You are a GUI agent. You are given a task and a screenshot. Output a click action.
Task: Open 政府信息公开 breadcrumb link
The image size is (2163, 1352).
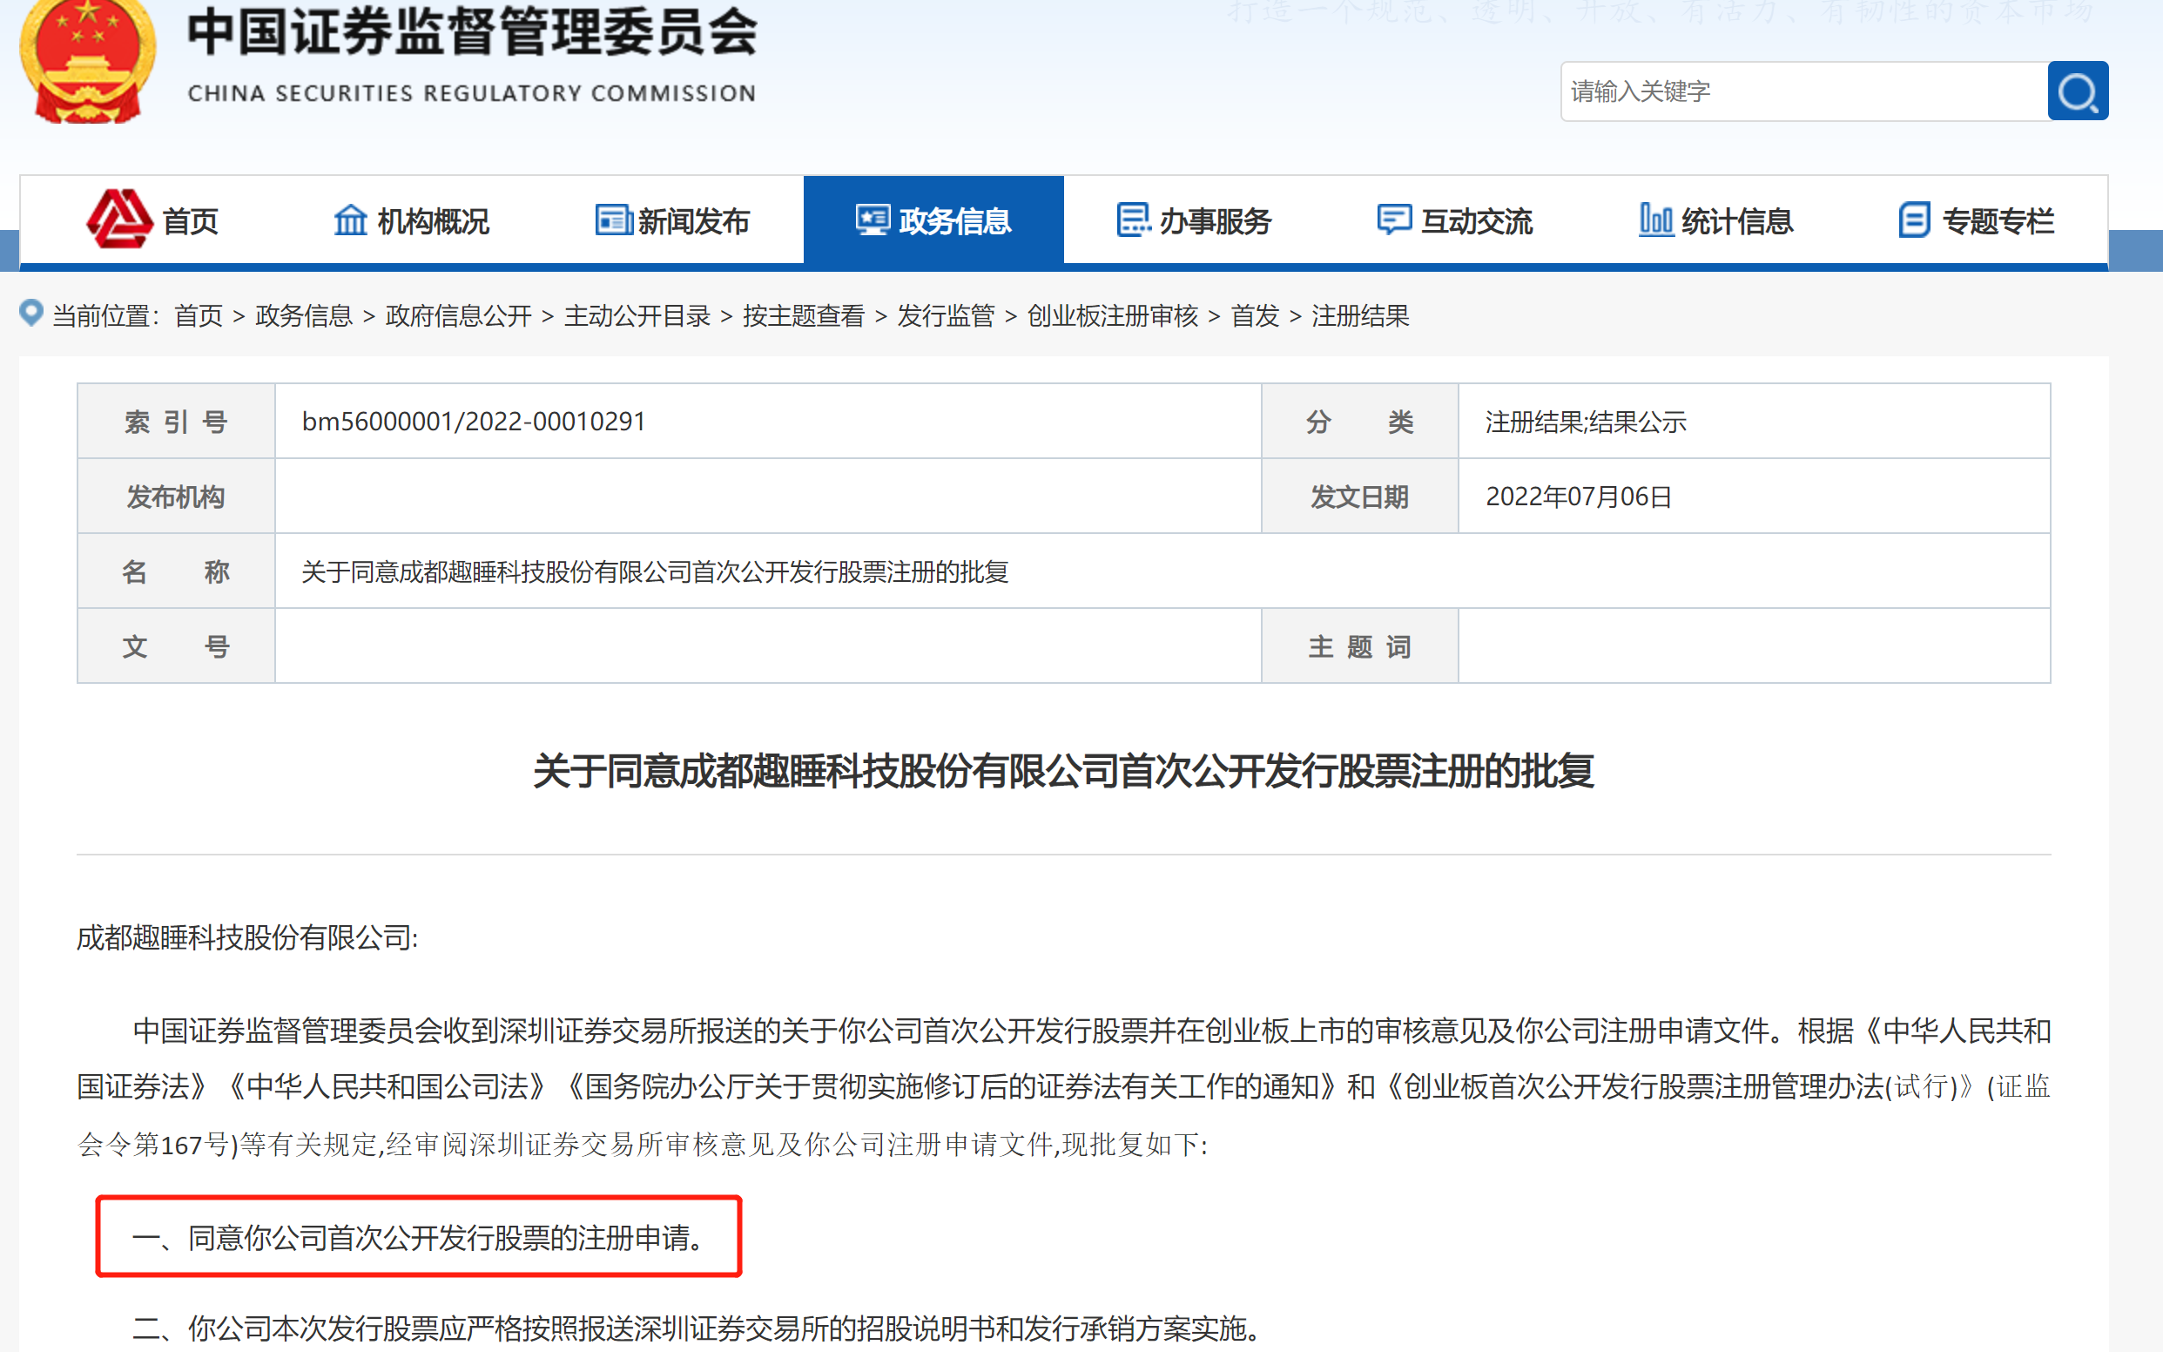[x=459, y=315]
